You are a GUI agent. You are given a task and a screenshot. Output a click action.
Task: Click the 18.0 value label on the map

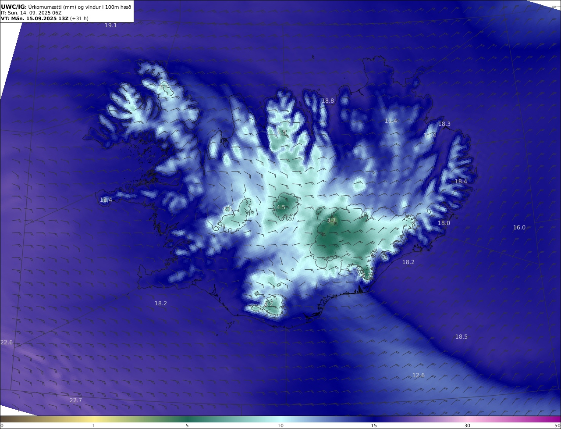(444, 223)
